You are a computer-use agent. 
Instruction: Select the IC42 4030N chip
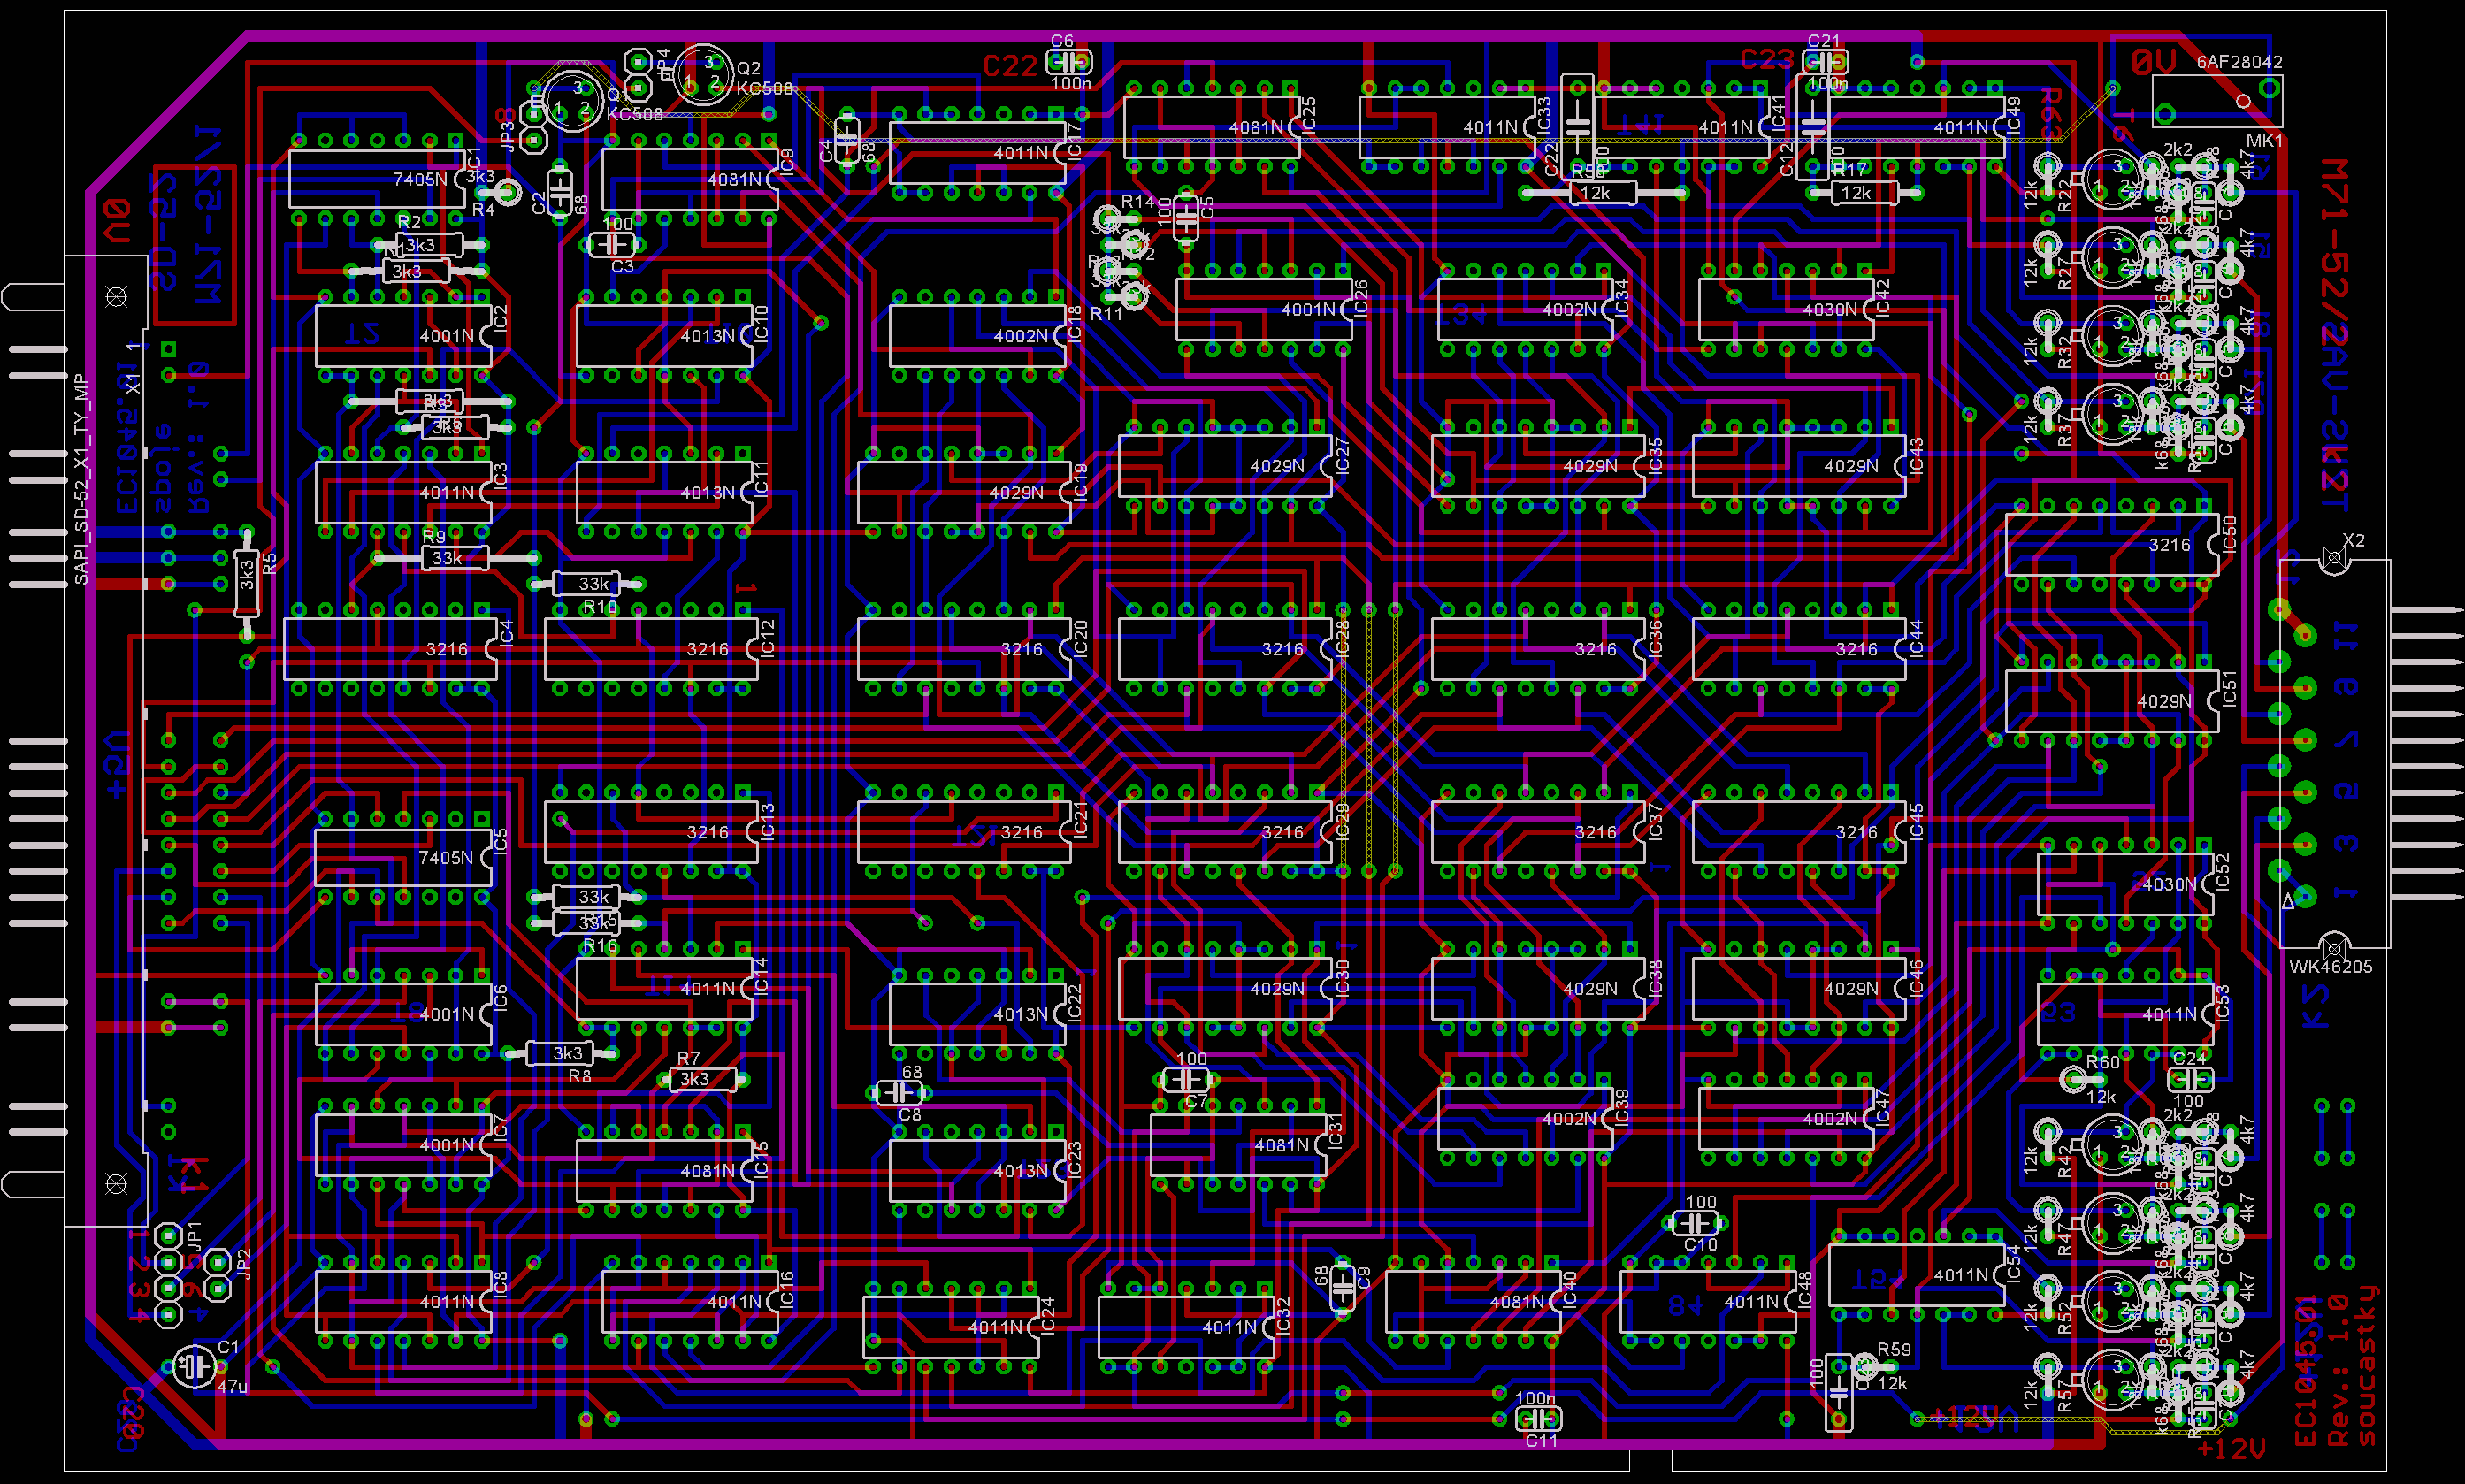(1786, 309)
